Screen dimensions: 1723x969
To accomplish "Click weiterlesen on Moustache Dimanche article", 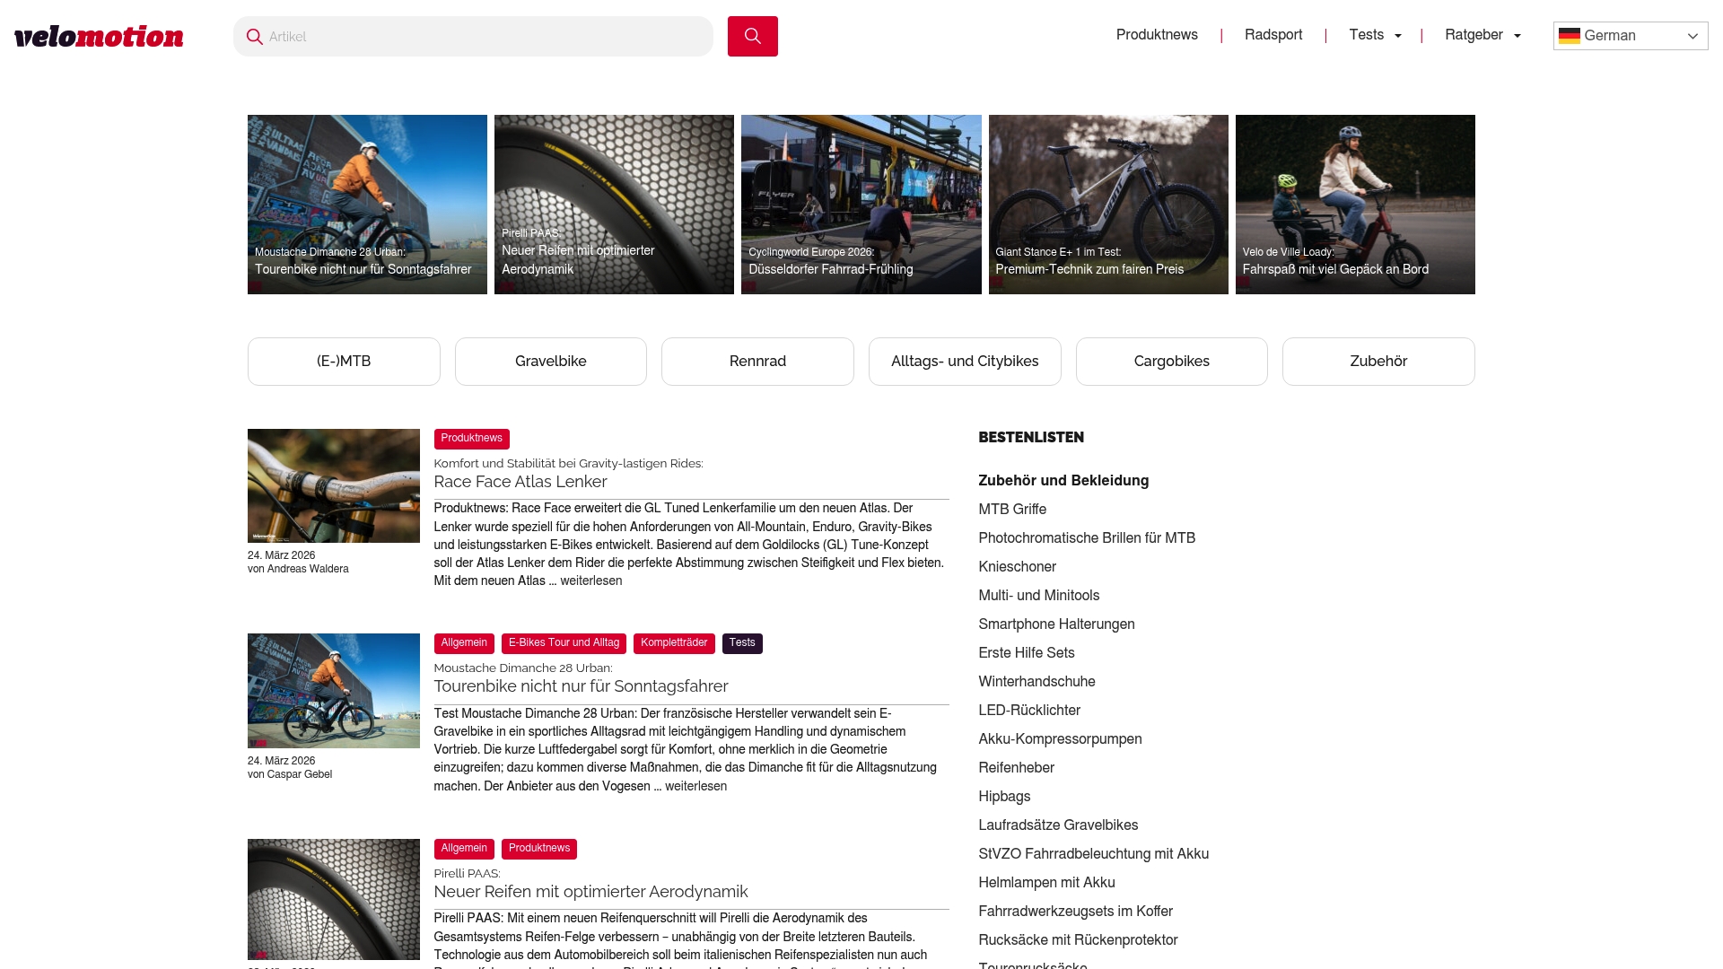I will 695,787.
